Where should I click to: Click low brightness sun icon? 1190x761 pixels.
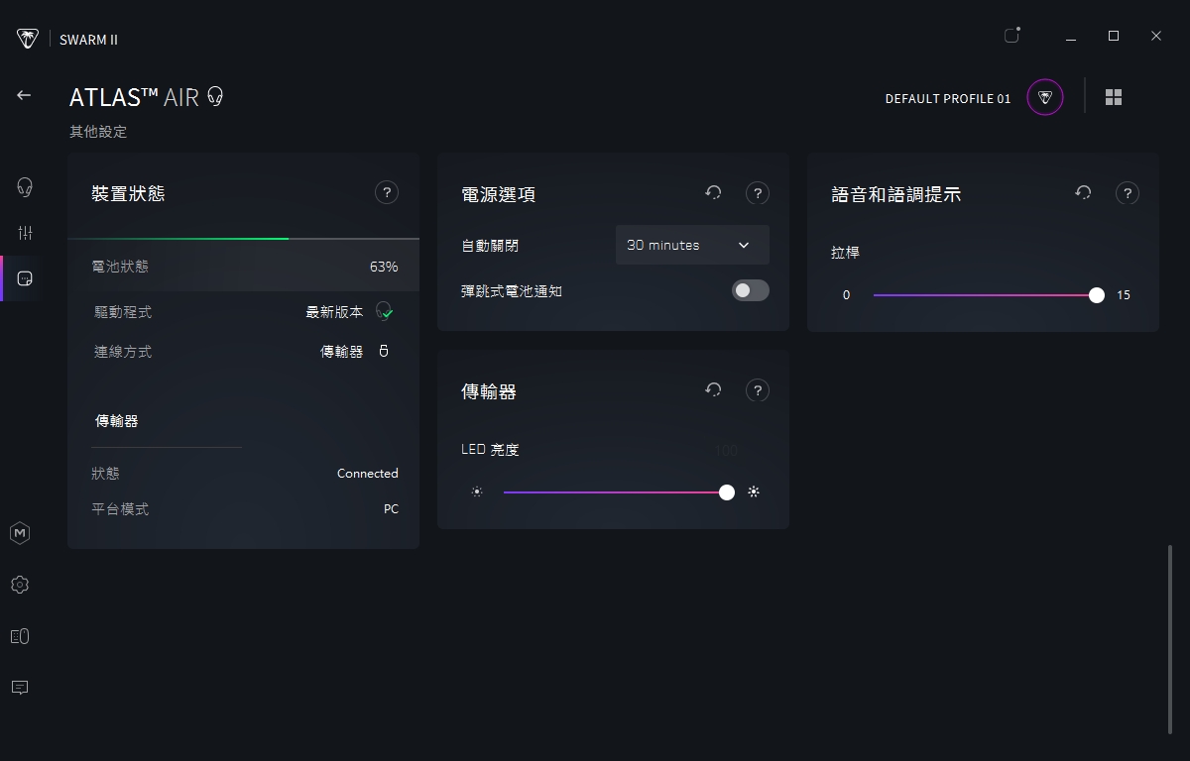tap(477, 491)
